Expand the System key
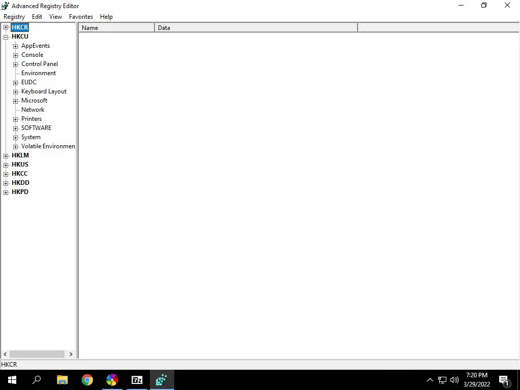Image resolution: width=520 pixels, height=390 pixels. coord(16,137)
